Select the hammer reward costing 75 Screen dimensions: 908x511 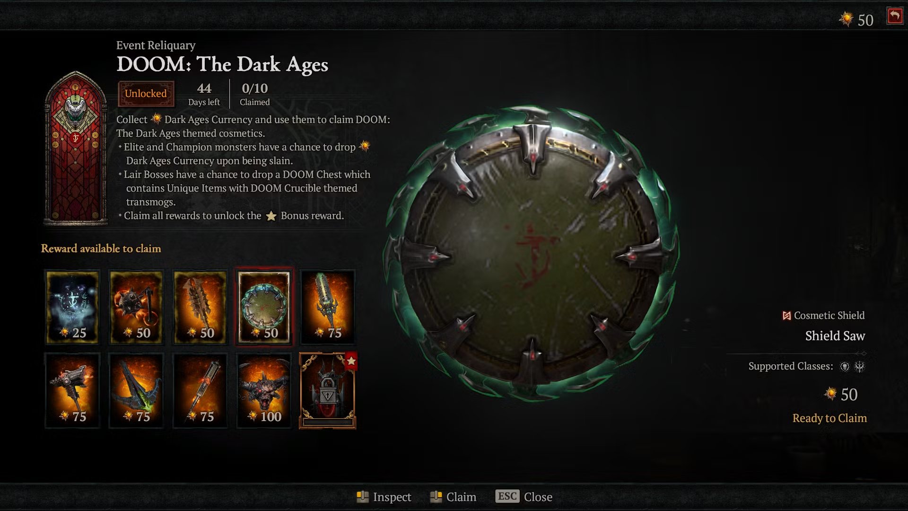pyautogui.click(x=72, y=390)
